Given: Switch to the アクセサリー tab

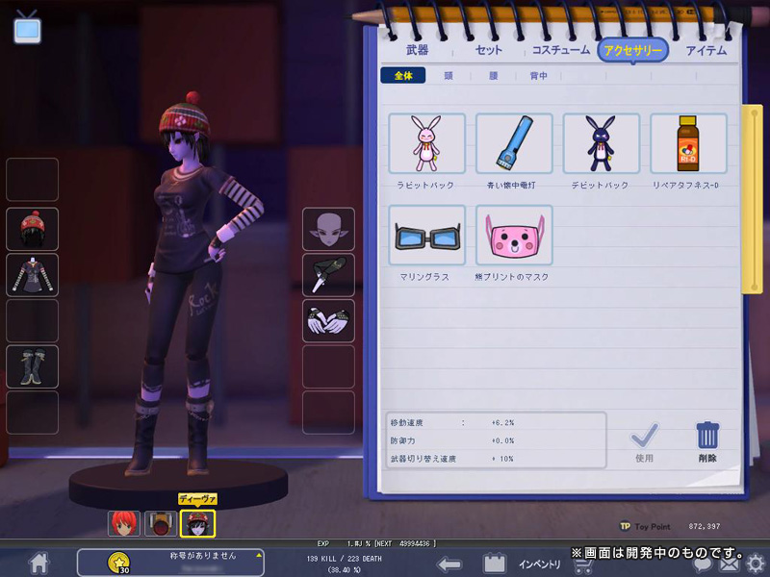Looking at the screenshot, I should [633, 50].
